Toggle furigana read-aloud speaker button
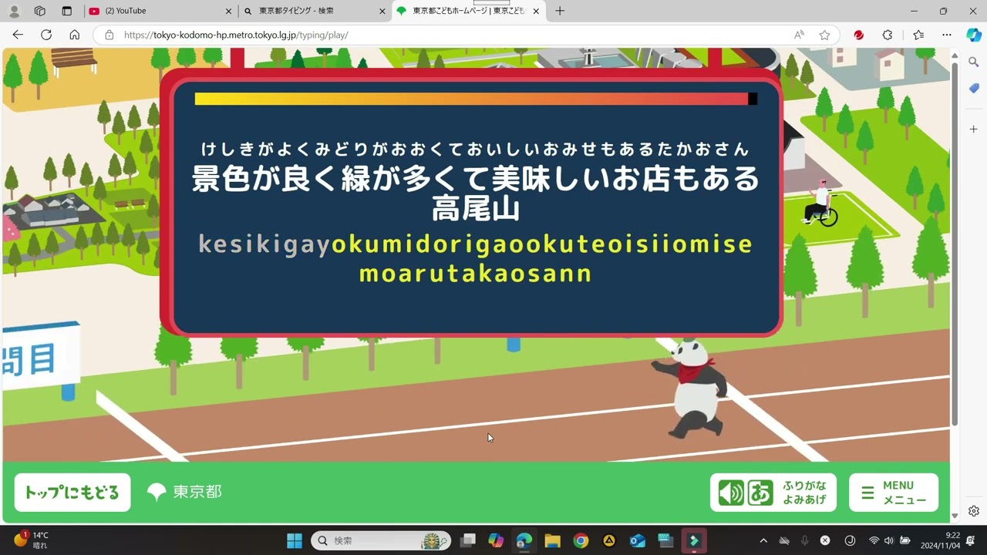987x555 pixels. (x=731, y=493)
